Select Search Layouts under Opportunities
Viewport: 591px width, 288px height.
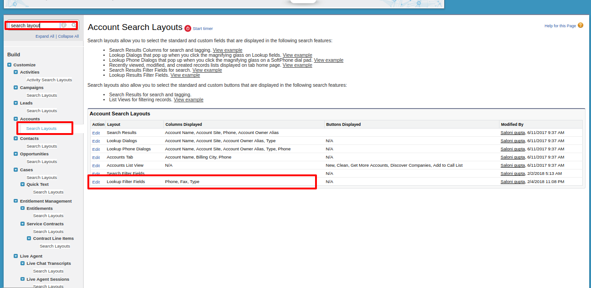click(41, 162)
